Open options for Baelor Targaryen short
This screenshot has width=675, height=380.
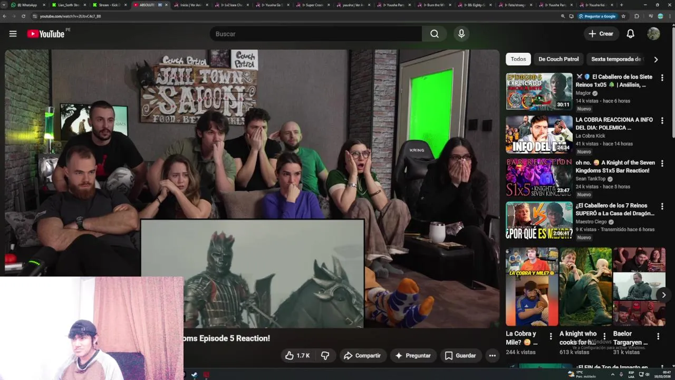pos(658,336)
